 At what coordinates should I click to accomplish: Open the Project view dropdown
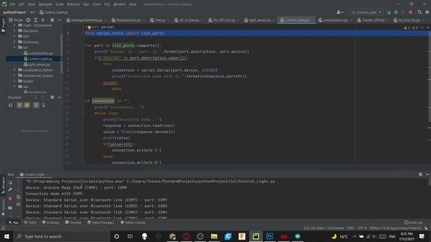click(x=15, y=20)
